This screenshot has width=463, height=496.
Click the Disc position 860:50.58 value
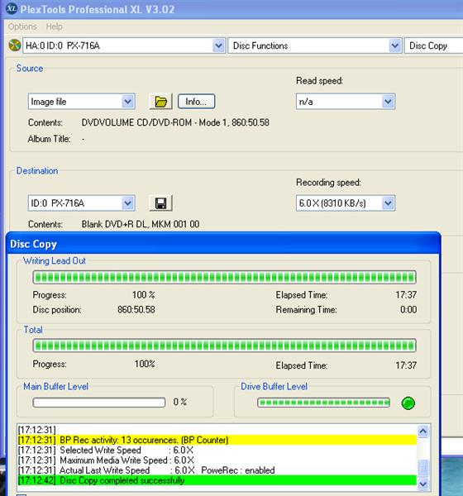(136, 309)
